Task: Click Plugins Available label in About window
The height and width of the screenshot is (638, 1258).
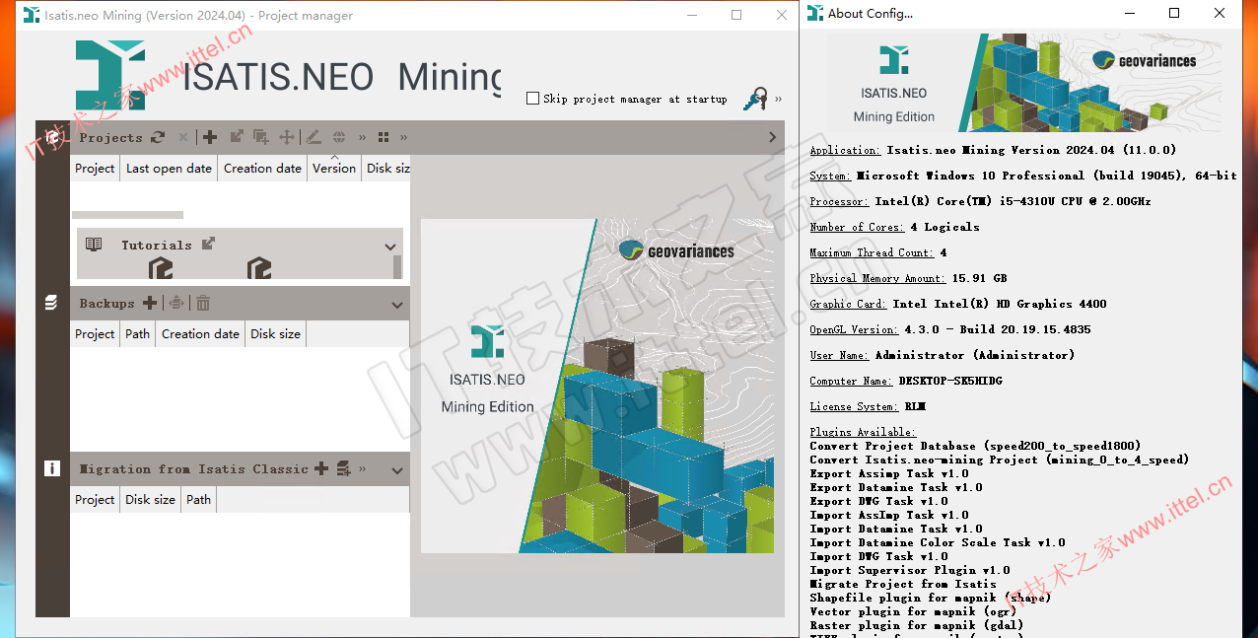Action: click(863, 432)
